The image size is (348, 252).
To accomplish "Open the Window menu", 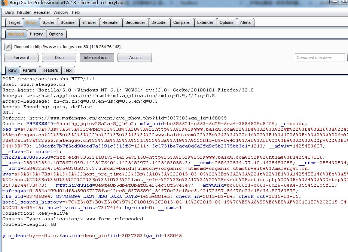I will [61, 12].
